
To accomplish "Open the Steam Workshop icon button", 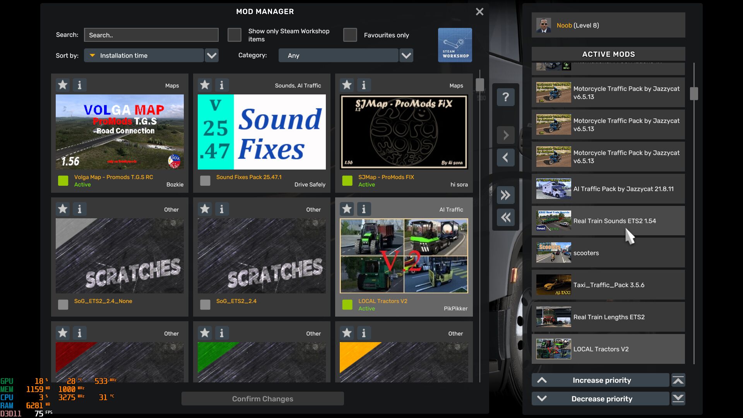I will point(455,45).
